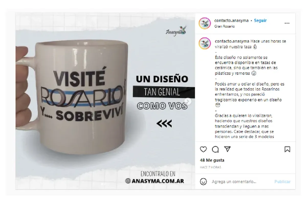This screenshot has width=307, height=204.
Task: Open the emoji picker in the comment box
Action: [x=203, y=182]
